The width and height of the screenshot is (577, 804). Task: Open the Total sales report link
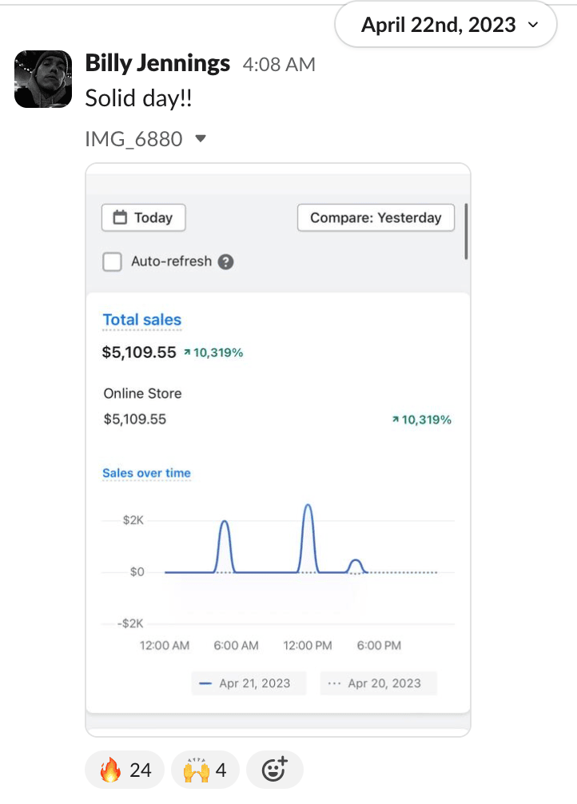142,320
